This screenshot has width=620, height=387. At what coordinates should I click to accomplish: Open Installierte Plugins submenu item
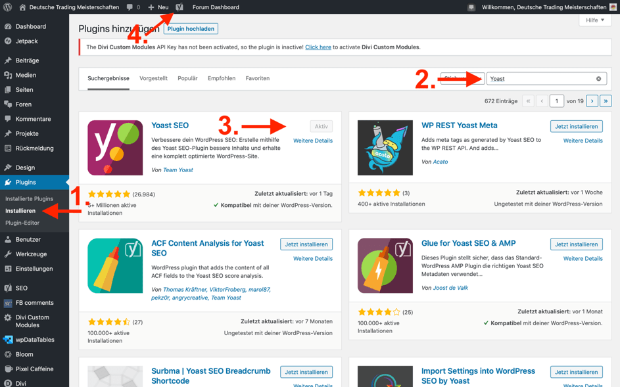click(30, 199)
